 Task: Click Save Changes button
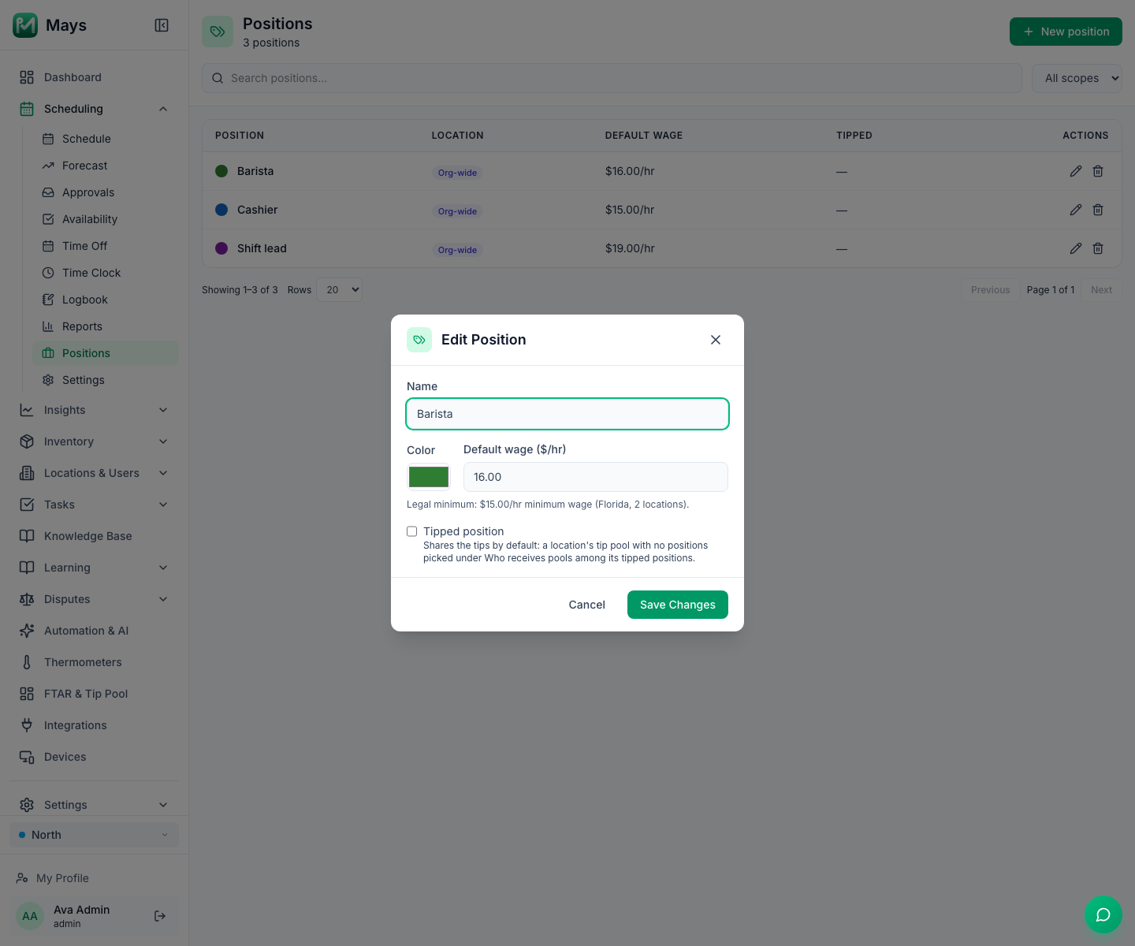click(678, 605)
